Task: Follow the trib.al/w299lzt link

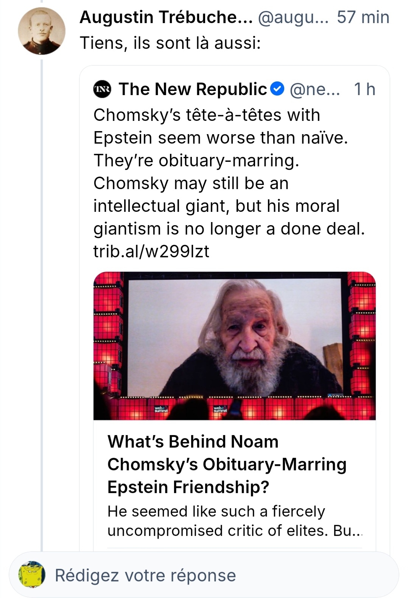Action: pos(151,251)
